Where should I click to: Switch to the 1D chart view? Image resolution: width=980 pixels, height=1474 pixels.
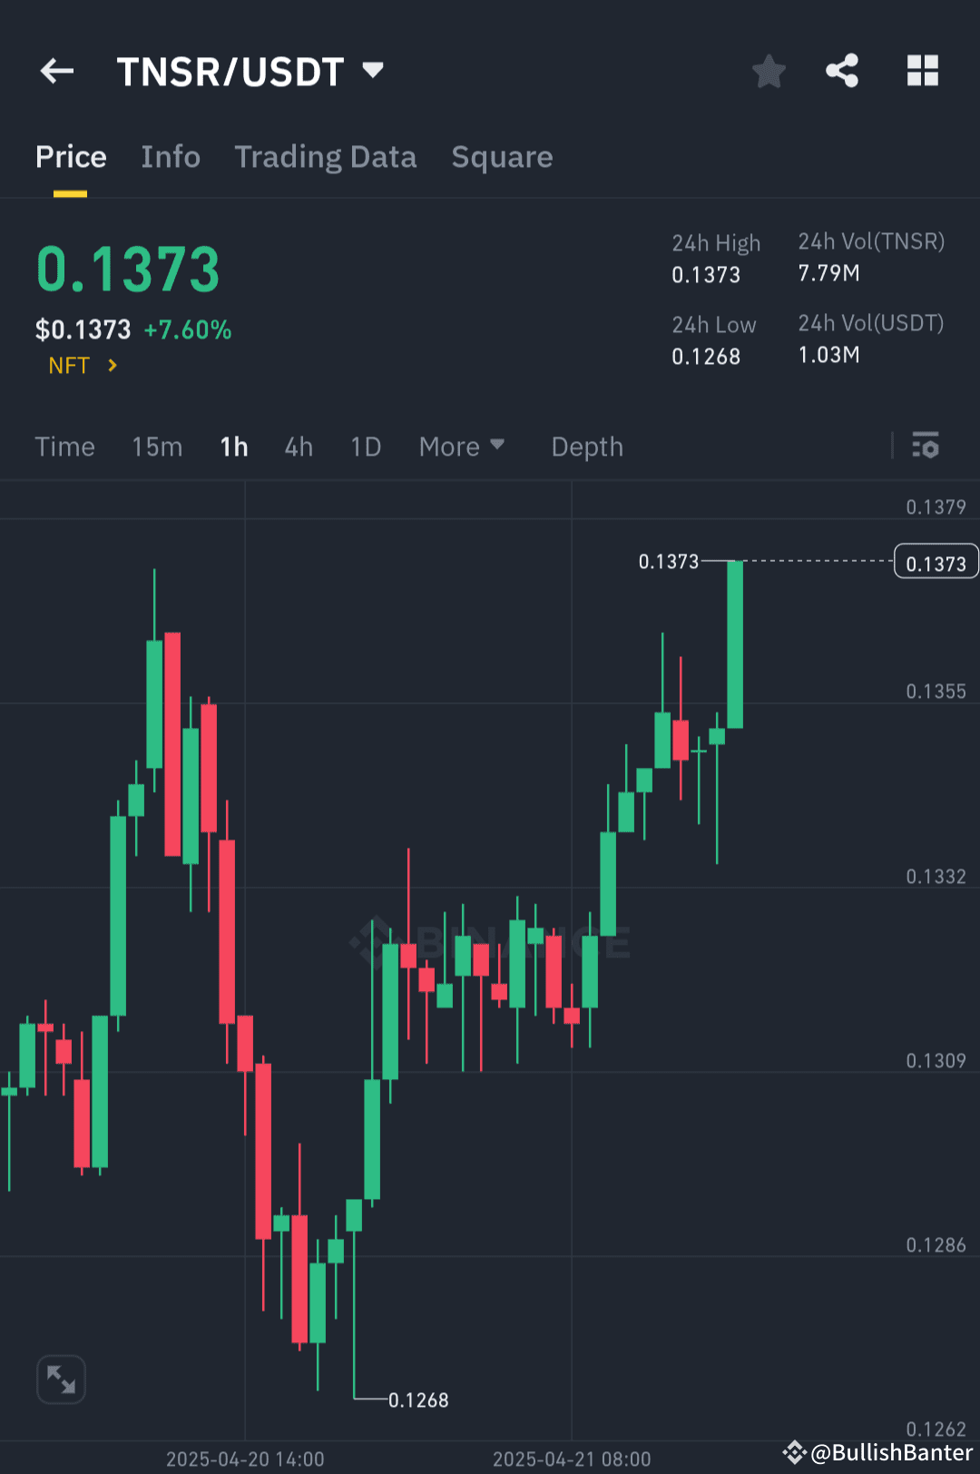pyautogui.click(x=365, y=447)
